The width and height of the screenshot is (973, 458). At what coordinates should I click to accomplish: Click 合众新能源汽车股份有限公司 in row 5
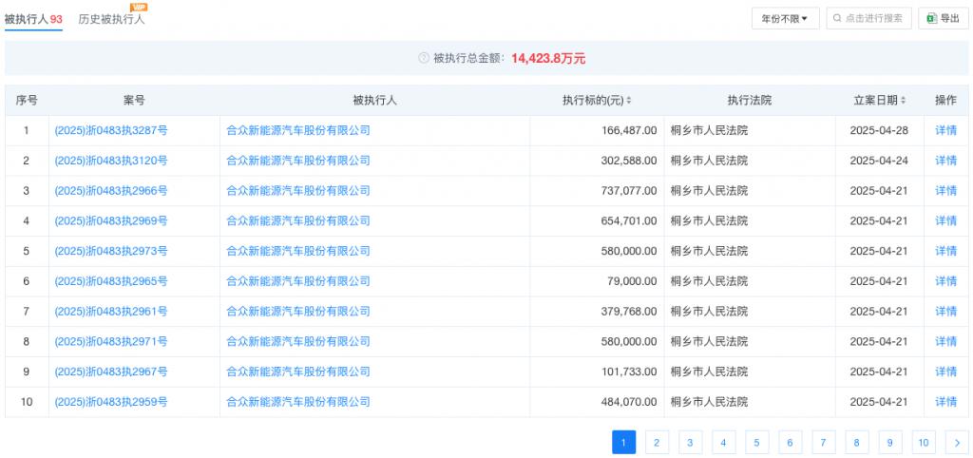297,252
